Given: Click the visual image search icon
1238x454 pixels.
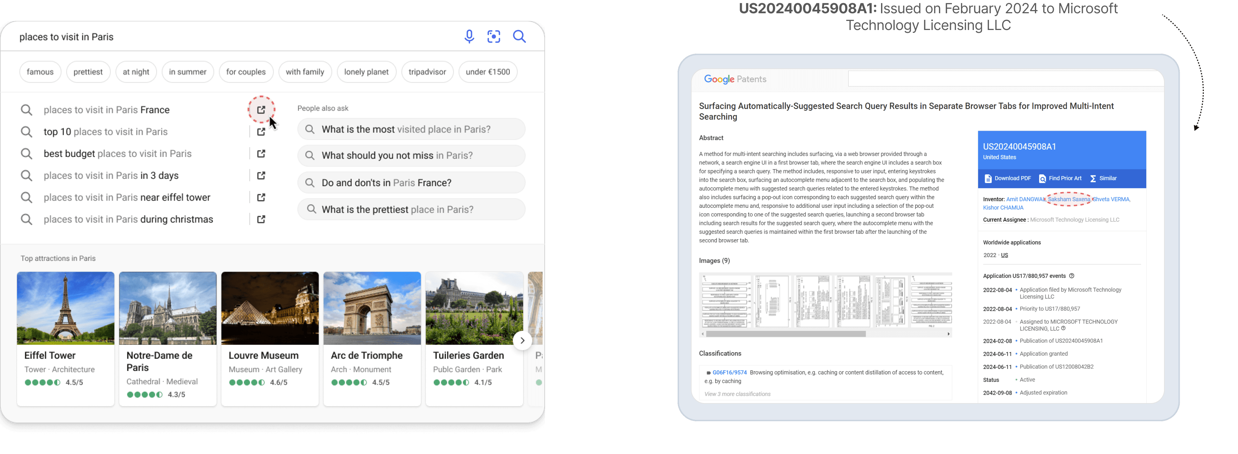Looking at the screenshot, I should [x=494, y=37].
